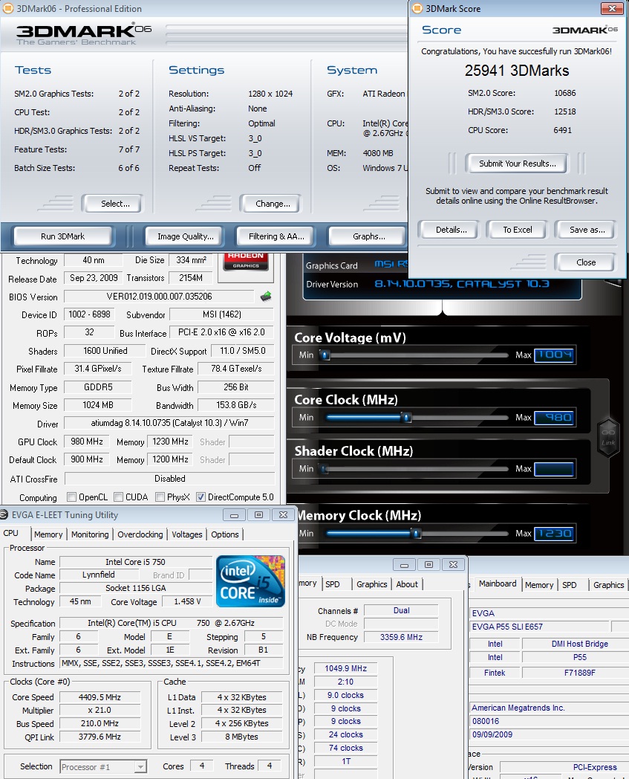This screenshot has width=629, height=779.
Task: Click the GPU-Z BIOS save chip icon
Action: coord(266,297)
